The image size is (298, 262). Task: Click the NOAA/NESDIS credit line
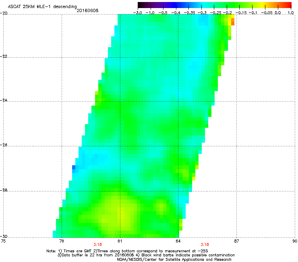click(174, 260)
